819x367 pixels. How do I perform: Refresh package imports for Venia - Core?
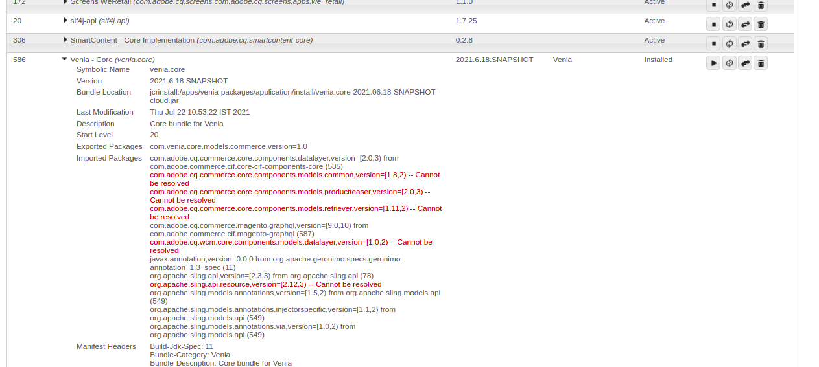click(730, 63)
